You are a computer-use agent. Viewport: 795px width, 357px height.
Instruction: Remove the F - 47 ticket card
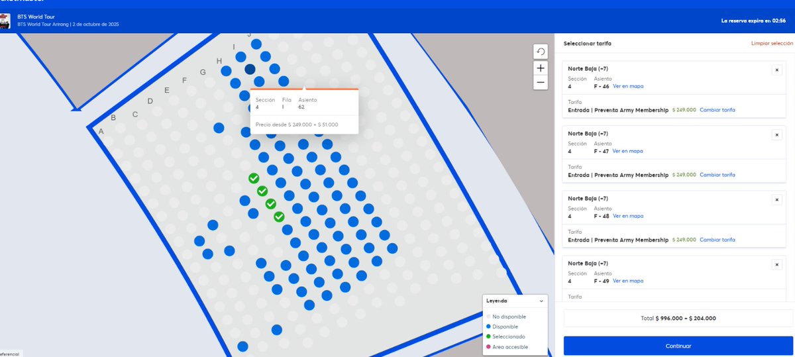point(776,134)
